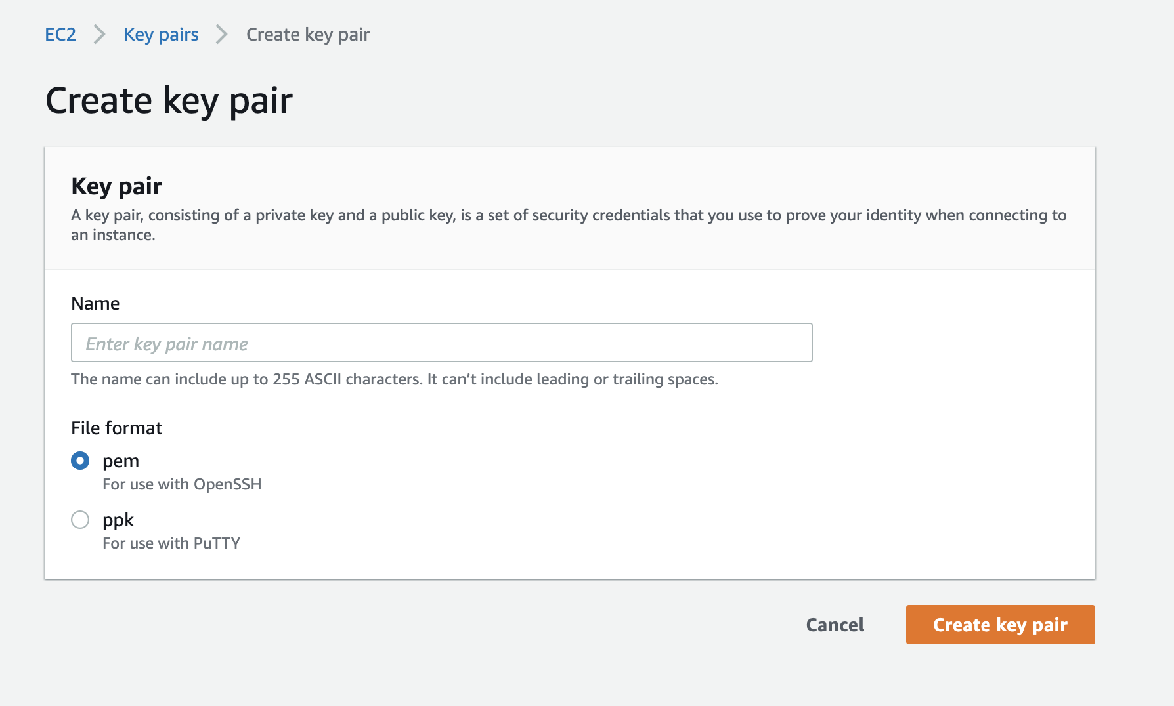Switch file format selection to ppk
Image resolution: width=1174 pixels, height=706 pixels.
click(79, 520)
